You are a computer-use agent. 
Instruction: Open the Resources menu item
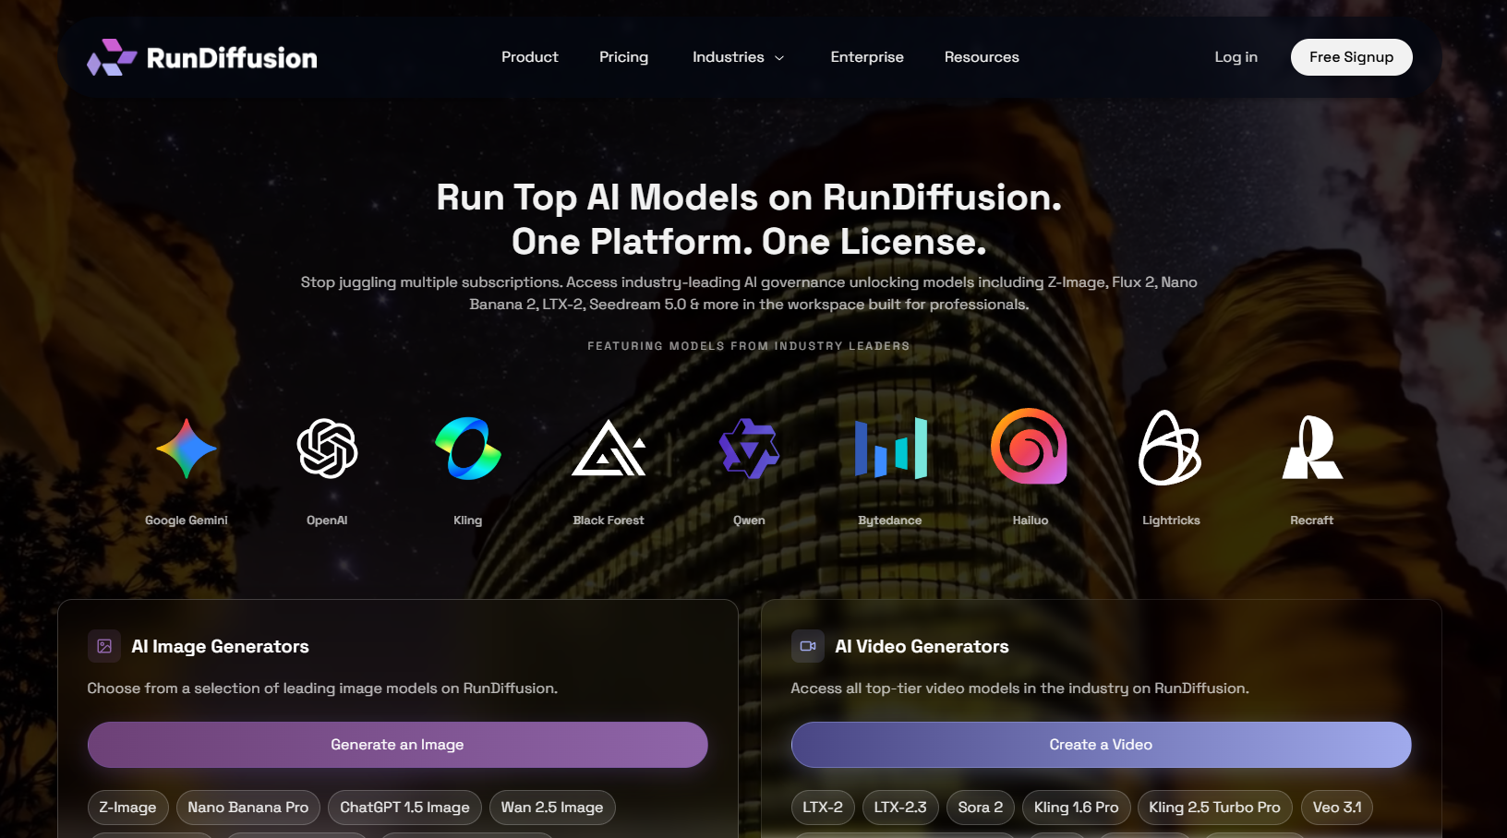coord(982,57)
